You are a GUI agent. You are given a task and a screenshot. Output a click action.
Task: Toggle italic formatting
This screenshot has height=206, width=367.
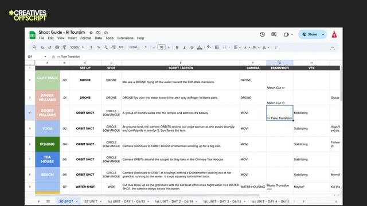[x=185, y=47]
